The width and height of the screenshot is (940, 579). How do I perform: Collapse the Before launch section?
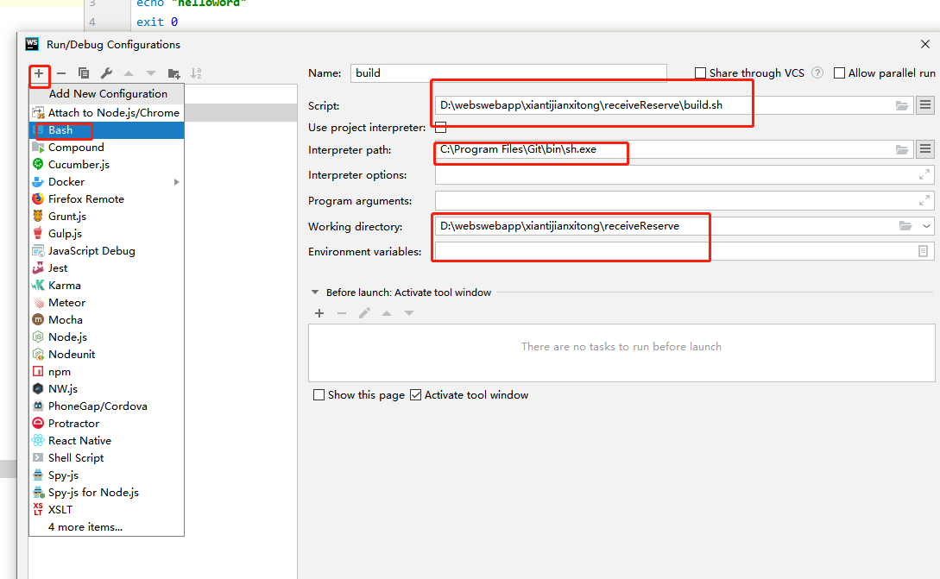(316, 293)
